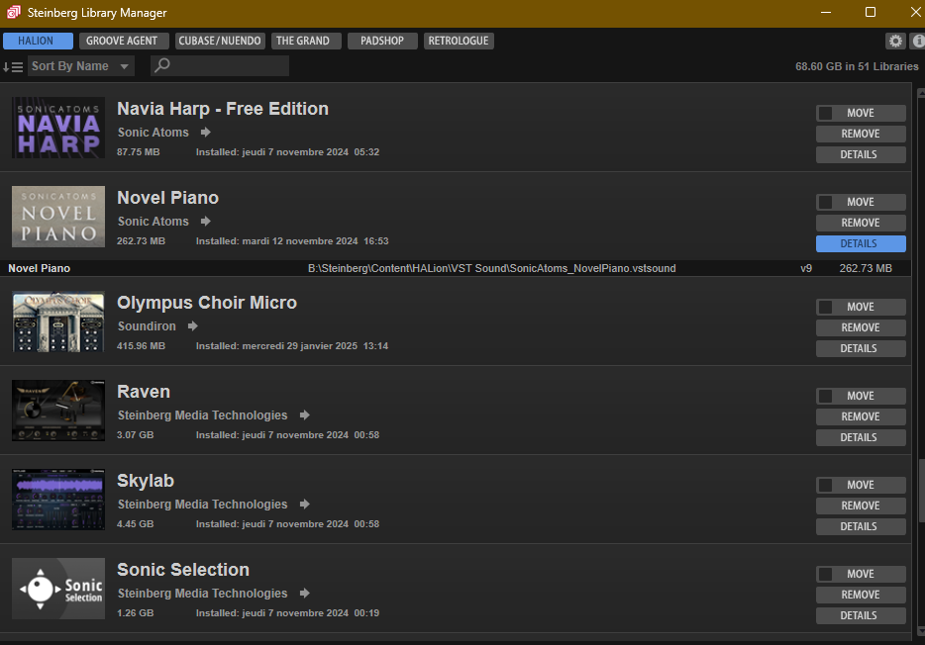Screen dimensions: 925x645
Task: Click the scrollbar down arrow
Action: click(x=921, y=631)
